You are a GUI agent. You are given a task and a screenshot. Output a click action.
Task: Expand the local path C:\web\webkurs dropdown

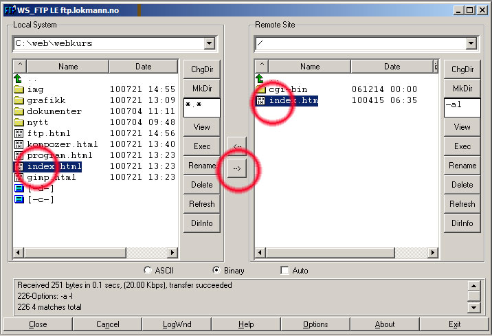coord(209,43)
